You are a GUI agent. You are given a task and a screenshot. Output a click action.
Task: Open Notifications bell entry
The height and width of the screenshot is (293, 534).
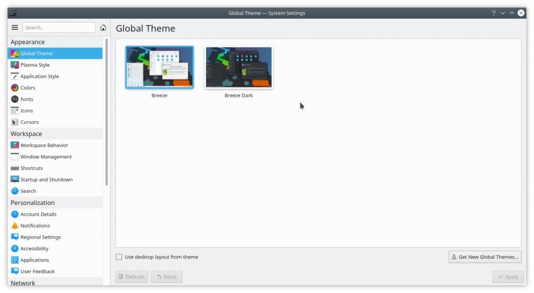tap(35, 226)
